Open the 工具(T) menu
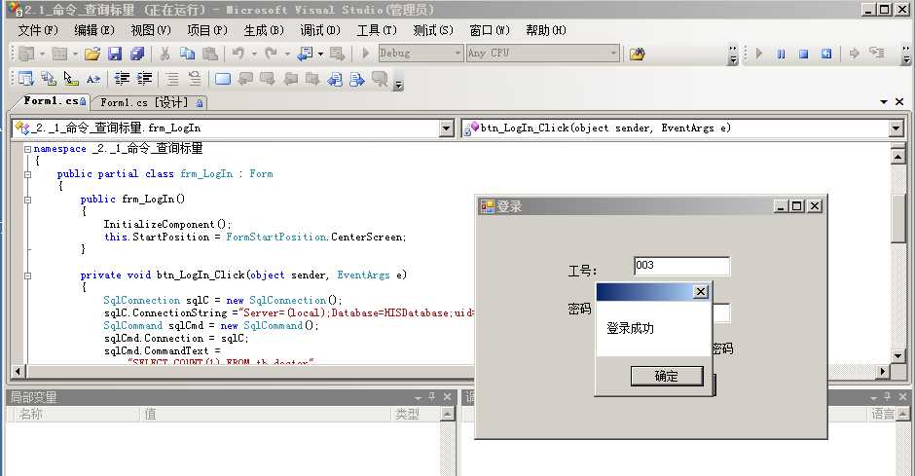915x476 pixels. coord(377,30)
